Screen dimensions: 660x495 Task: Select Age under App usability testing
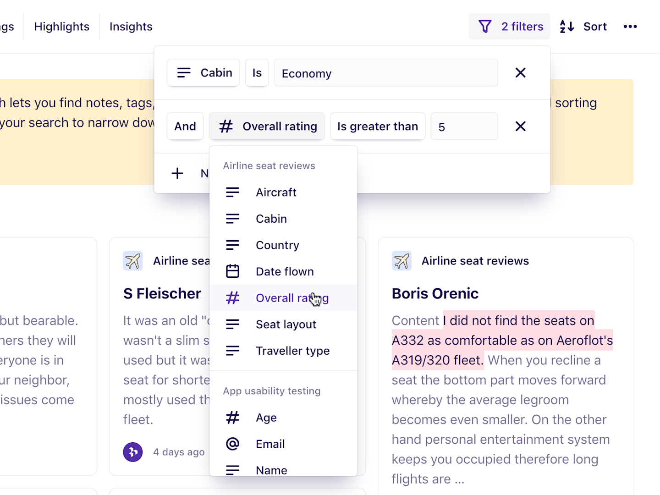pyautogui.click(x=283, y=418)
